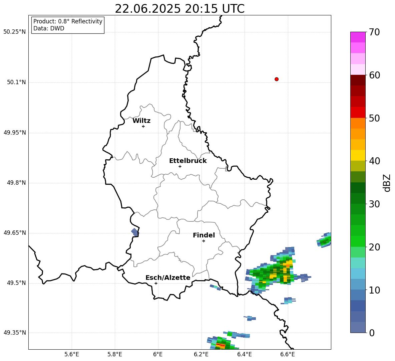Click the 6.4°E longitude label

click(x=244, y=354)
